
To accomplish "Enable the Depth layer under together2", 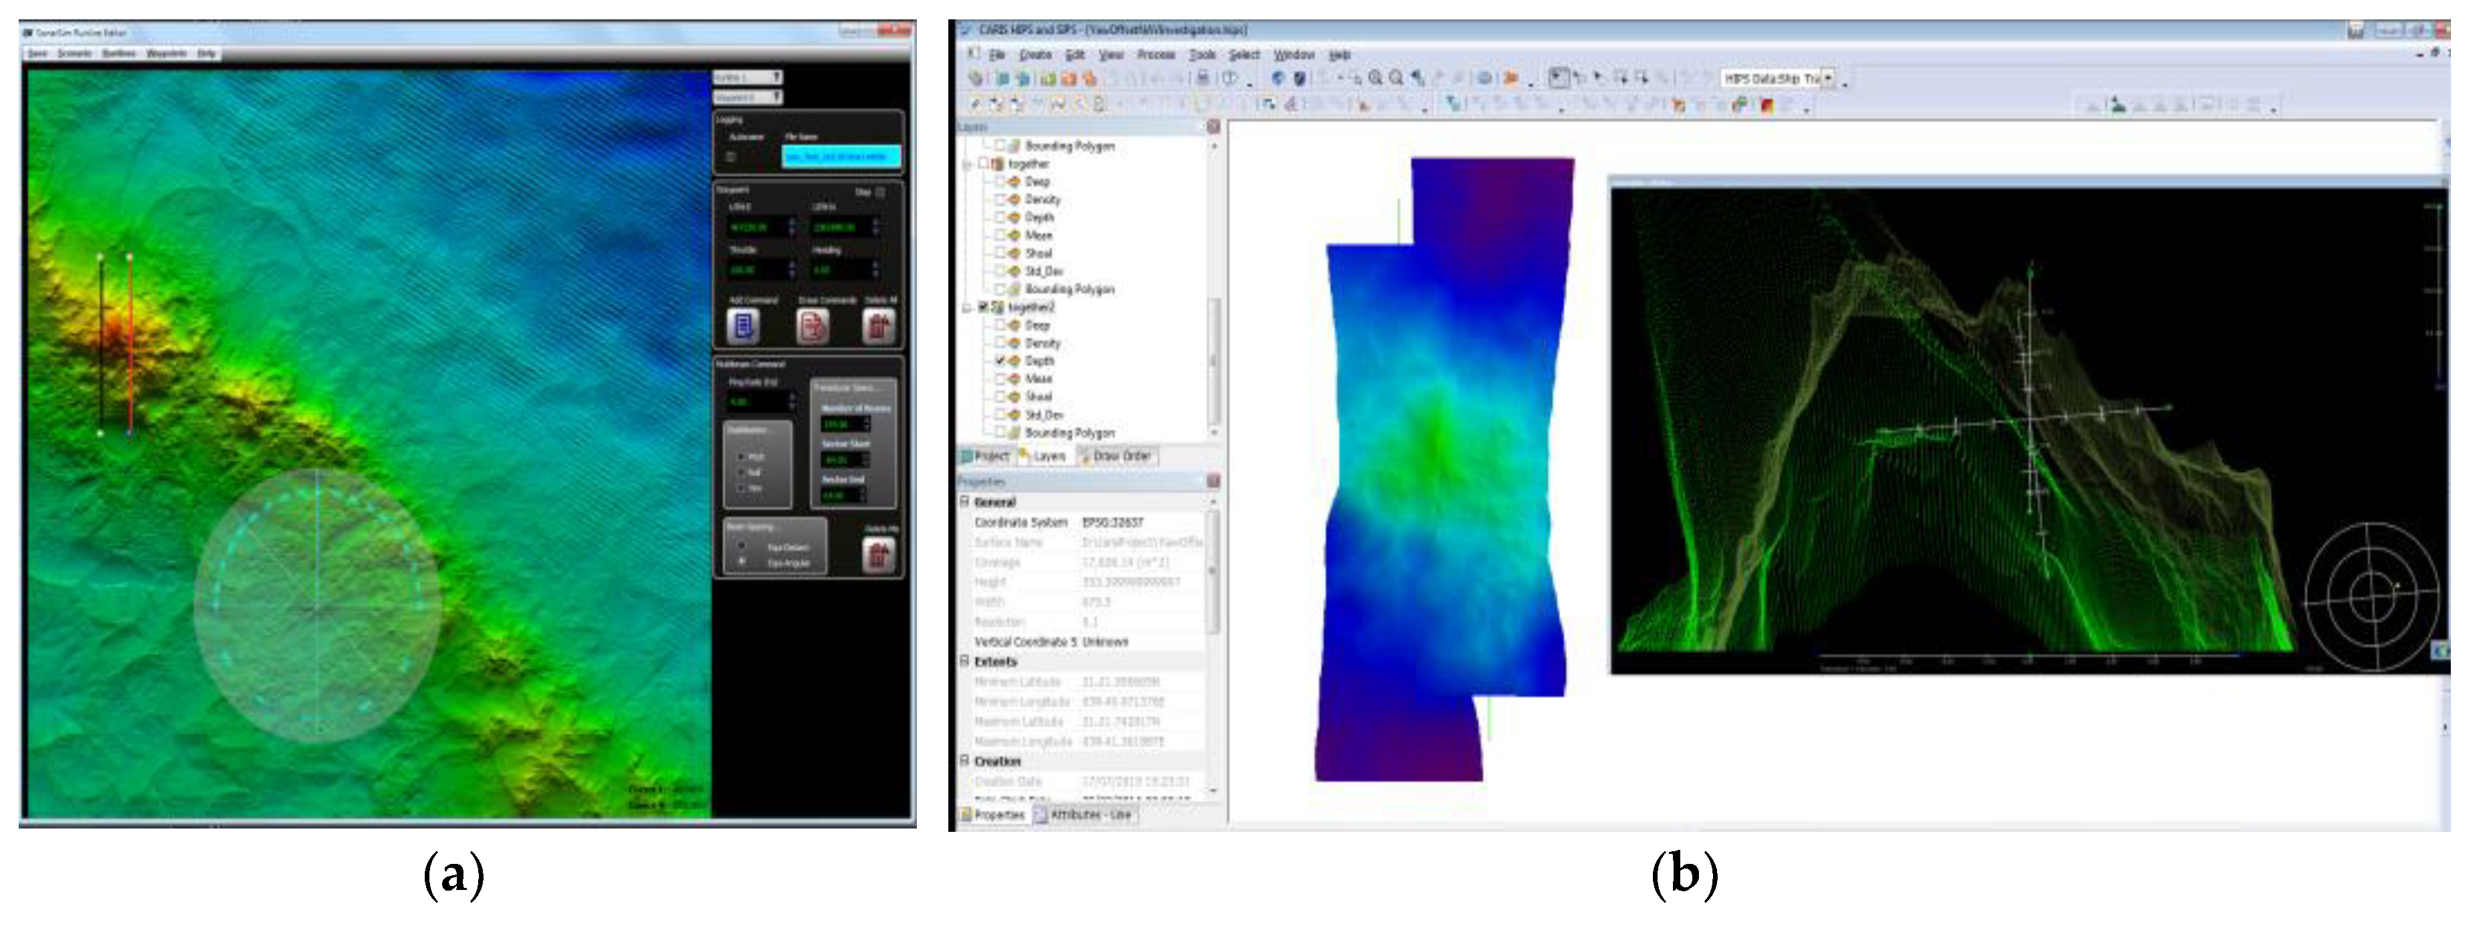I will [x=1000, y=361].
